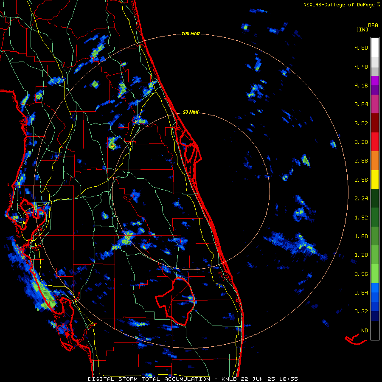Click the 2.88 legend value
382x382 pixels.
click(361, 161)
